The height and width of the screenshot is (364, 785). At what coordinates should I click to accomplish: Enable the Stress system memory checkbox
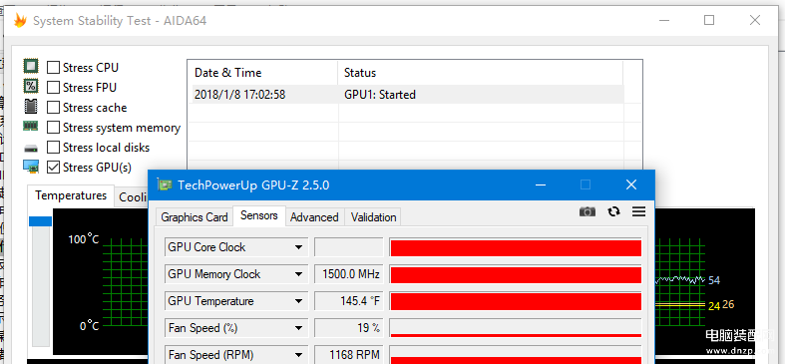click(x=53, y=128)
